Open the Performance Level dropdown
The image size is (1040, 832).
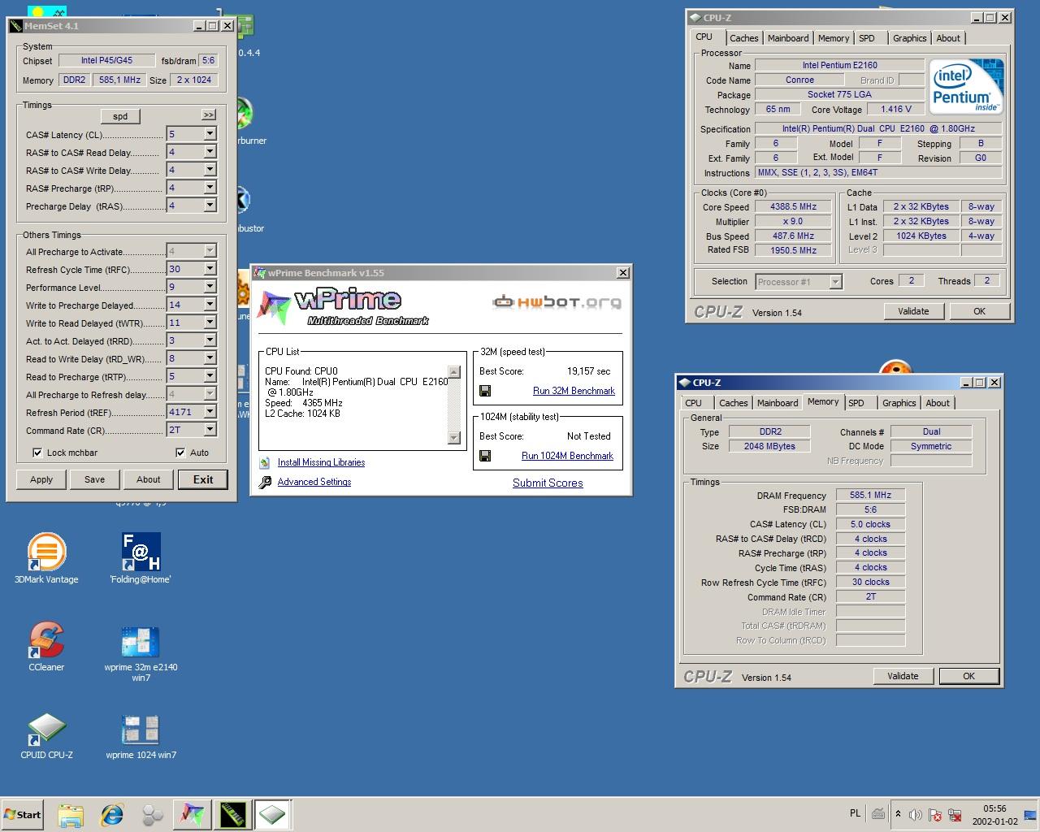tap(210, 287)
